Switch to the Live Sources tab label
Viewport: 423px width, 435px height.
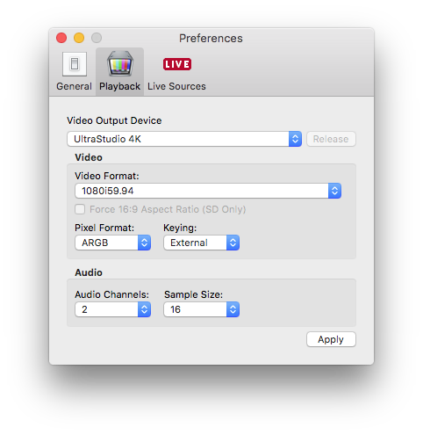pos(176,86)
